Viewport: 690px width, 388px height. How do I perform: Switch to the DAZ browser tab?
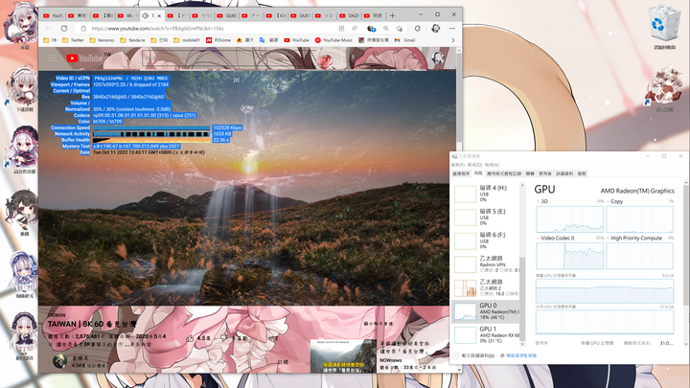tap(350, 15)
